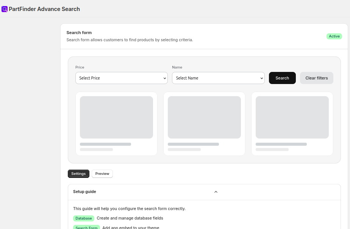Click 'Add app embed to your theme' text
This screenshot has width=350, height=229.
(x=131, y=227)
